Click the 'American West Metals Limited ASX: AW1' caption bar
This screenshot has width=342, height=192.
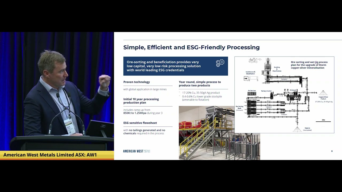click(57, 155)
